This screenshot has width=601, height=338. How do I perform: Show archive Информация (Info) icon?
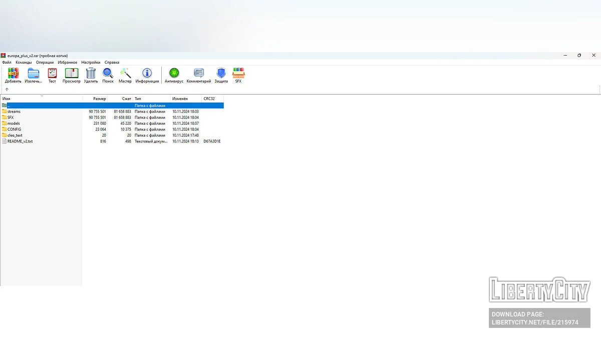click(x=147, y=74)
